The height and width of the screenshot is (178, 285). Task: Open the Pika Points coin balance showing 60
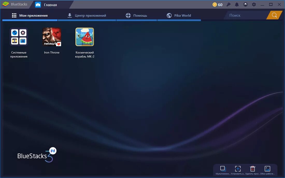click(x=218, y=5)
